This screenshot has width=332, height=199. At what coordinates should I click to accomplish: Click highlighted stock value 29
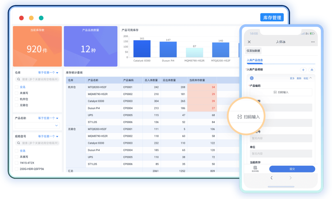click(202, 94)
